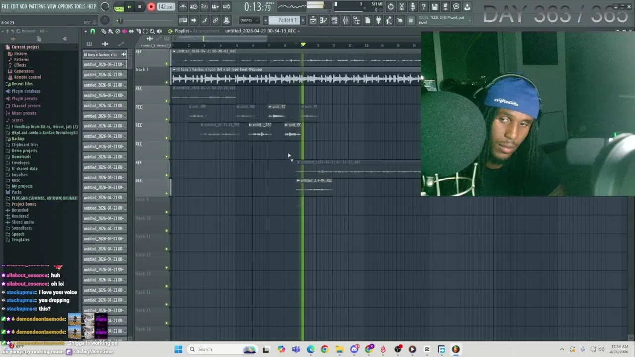The height and width of the screenshot is (357, 635).
Task: Select the playlist zoom magnifier tool
Action: coord(152,31)
